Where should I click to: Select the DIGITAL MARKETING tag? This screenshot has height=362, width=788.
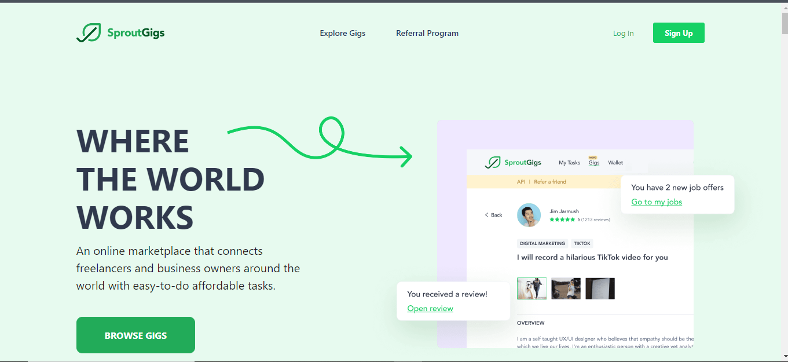click(543, 244)
